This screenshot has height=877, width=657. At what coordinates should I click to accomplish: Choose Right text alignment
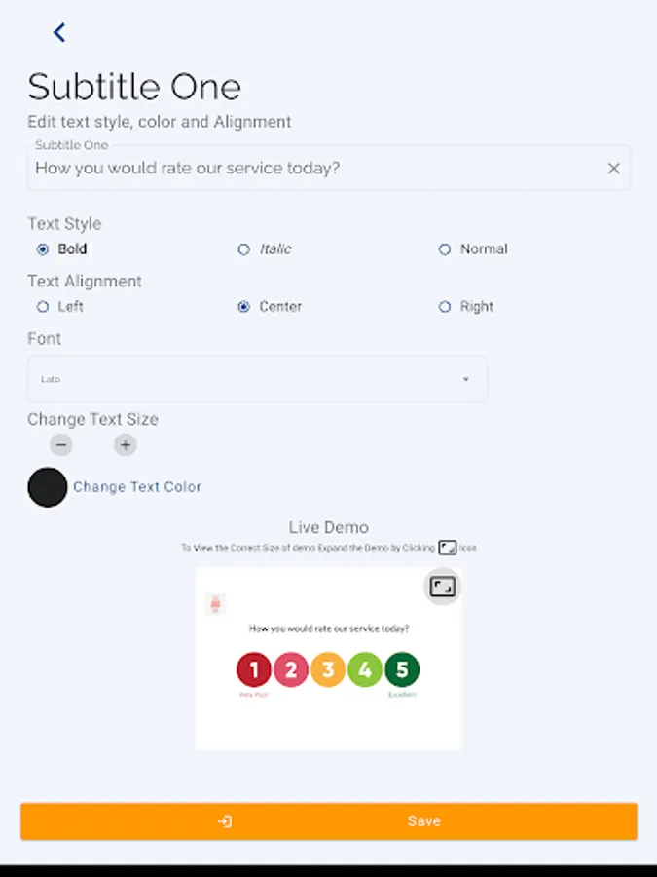445,306
